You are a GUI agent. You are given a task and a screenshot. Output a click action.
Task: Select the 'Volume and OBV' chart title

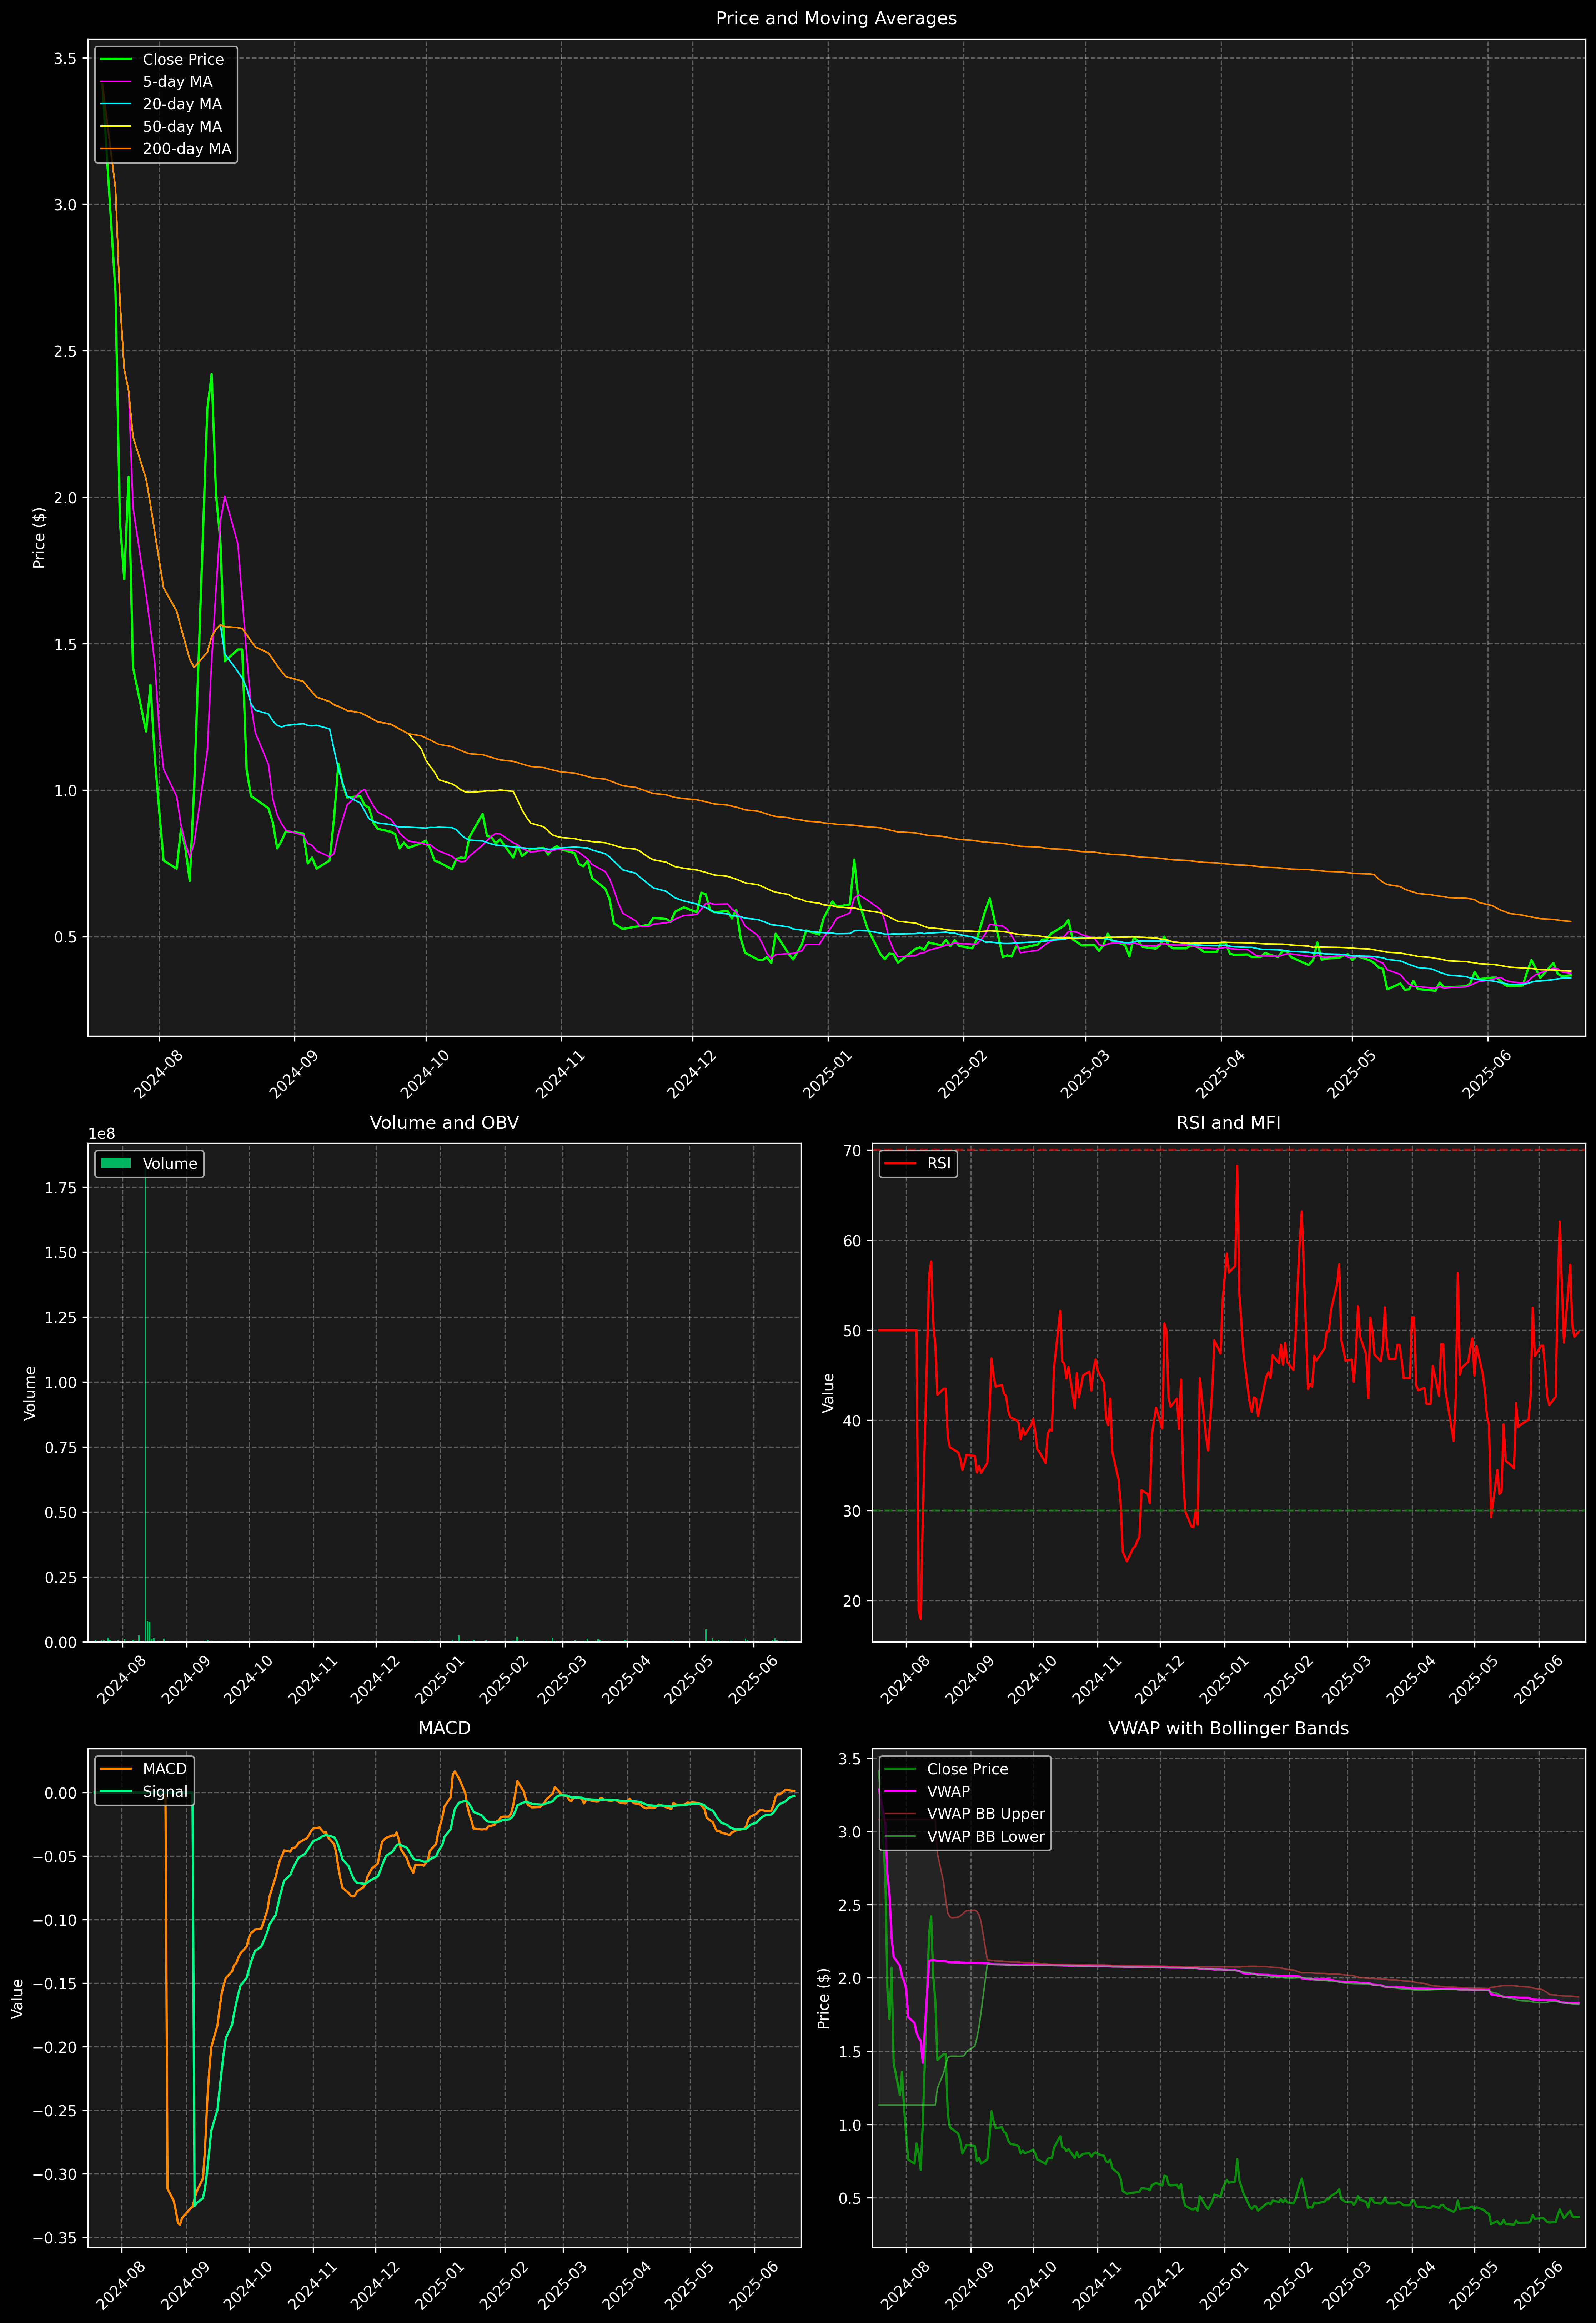(444, 1122)
